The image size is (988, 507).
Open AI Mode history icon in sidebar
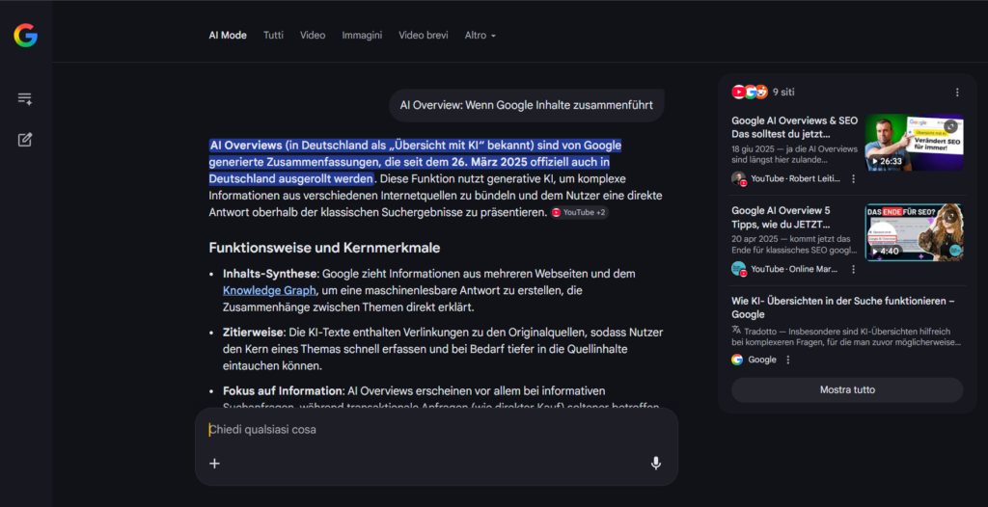point(24,98)
